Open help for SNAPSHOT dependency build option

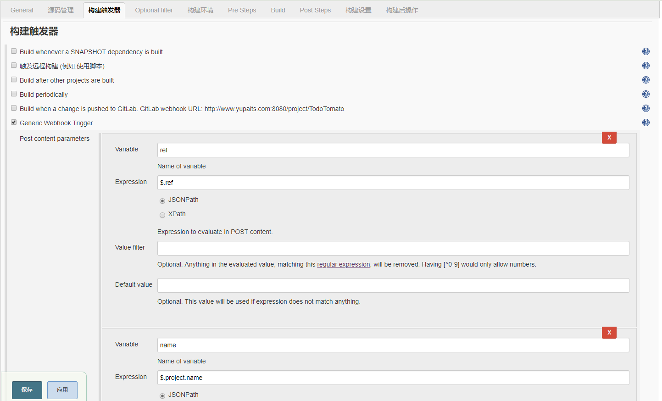tap(645, 51)
